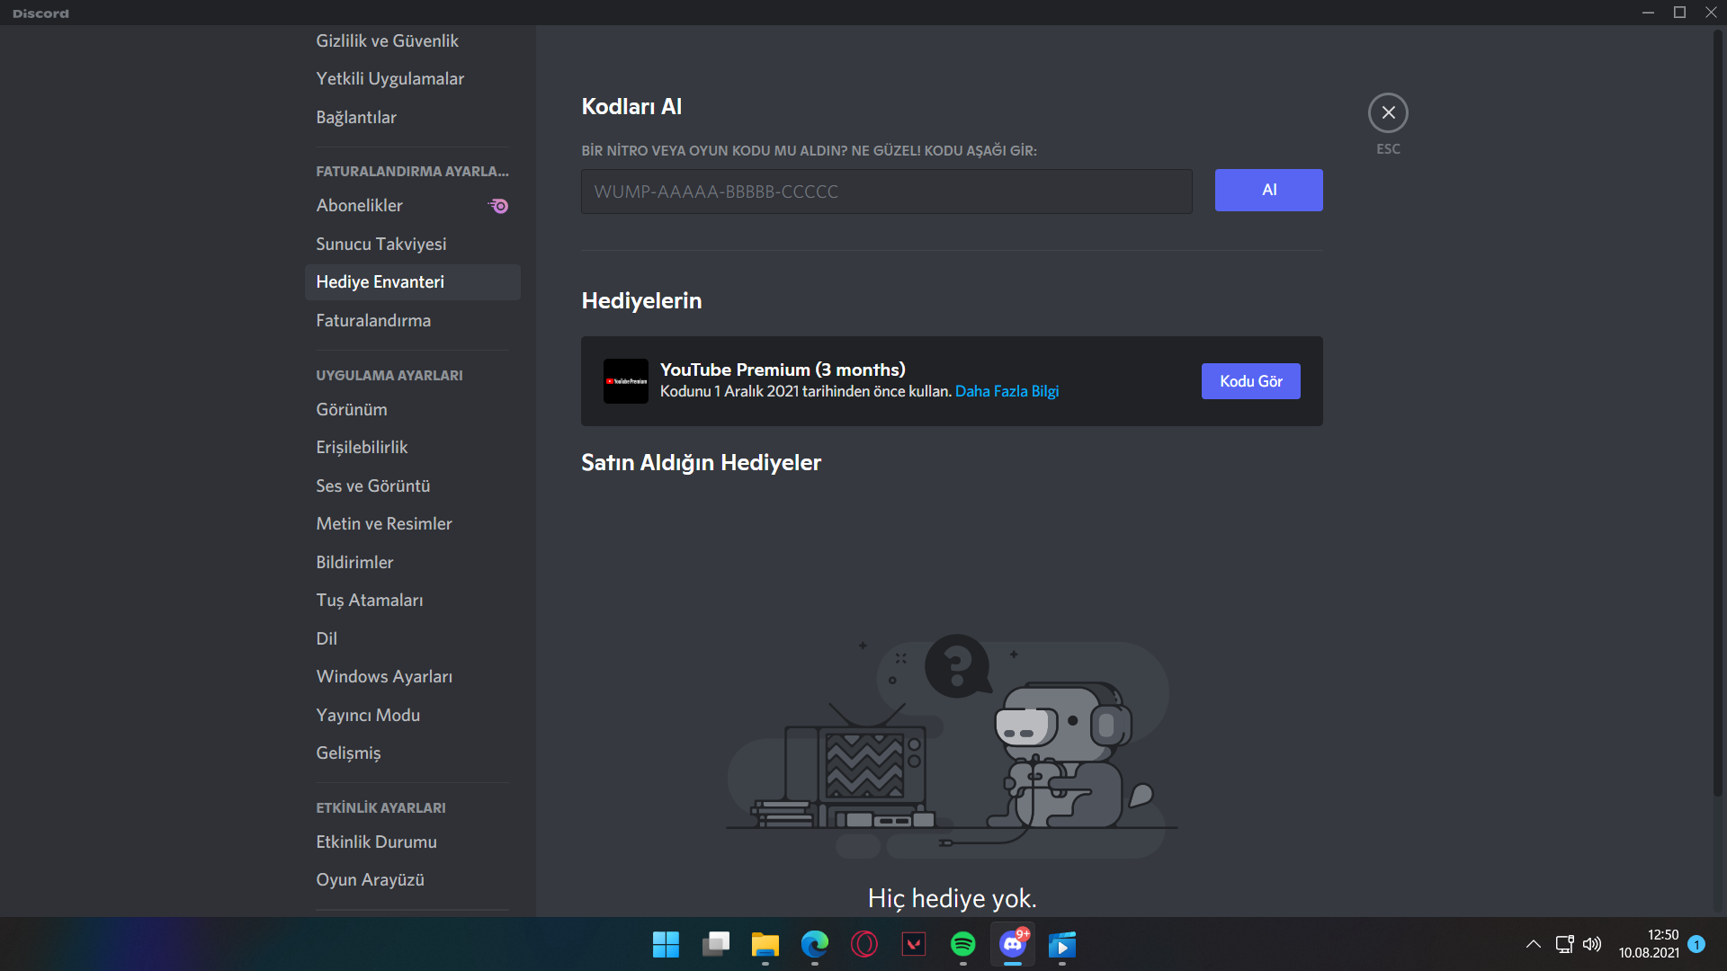Click the ESC close settings icon

pyautogui.click(x=1388, y=113)
